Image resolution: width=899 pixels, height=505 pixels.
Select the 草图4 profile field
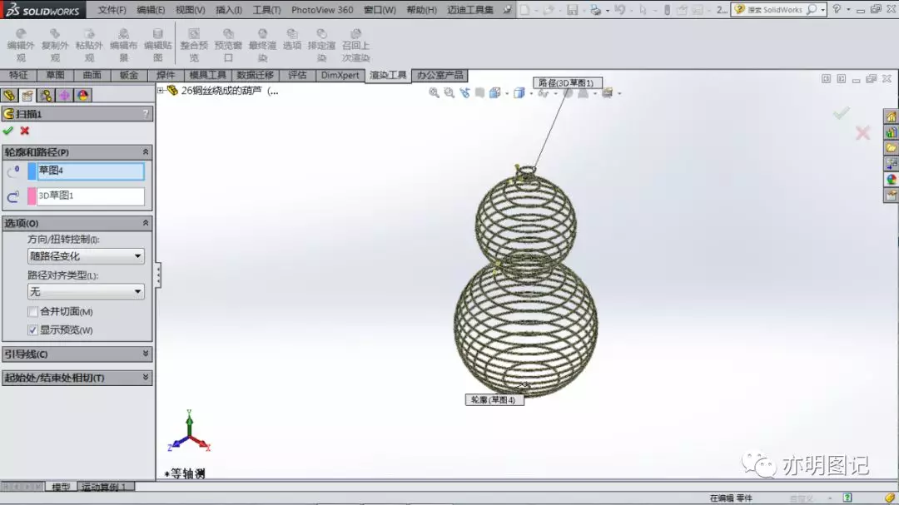[x=91, y=171]
